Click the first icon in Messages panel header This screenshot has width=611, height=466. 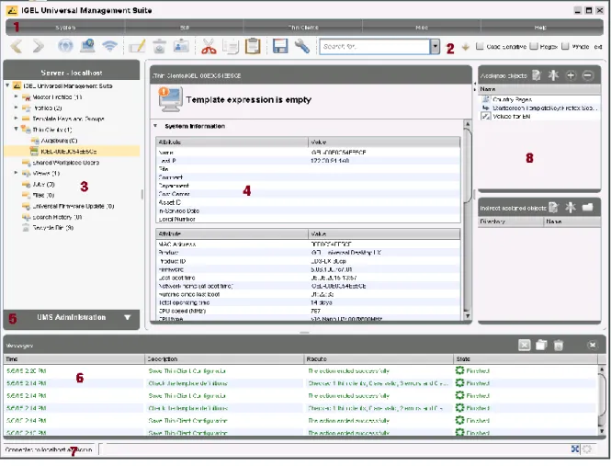pyautogui.click(x=525, y=345)
